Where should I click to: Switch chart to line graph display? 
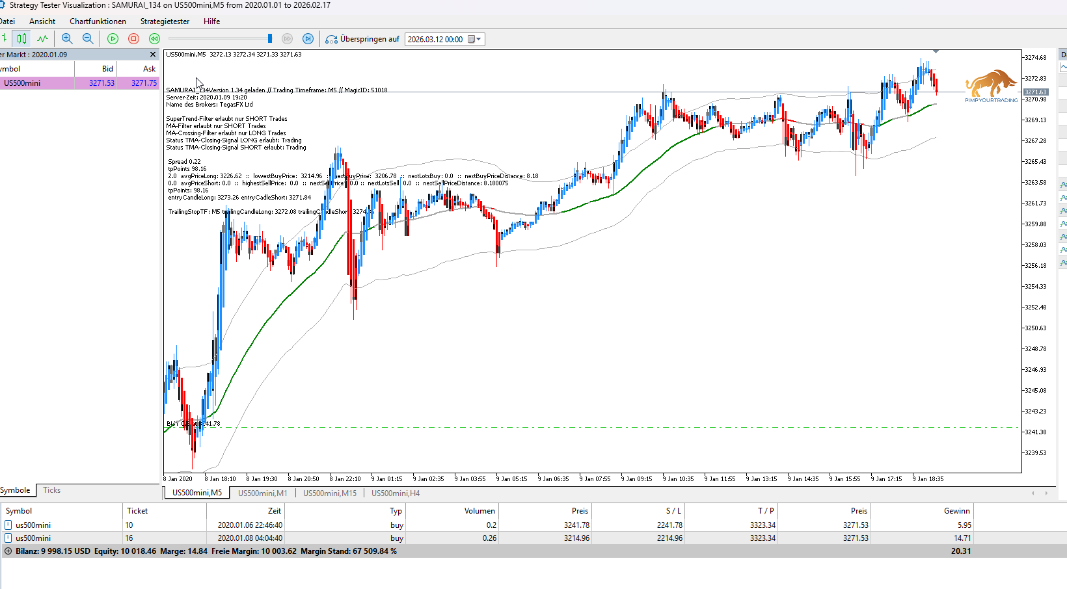tap(42, 39)
